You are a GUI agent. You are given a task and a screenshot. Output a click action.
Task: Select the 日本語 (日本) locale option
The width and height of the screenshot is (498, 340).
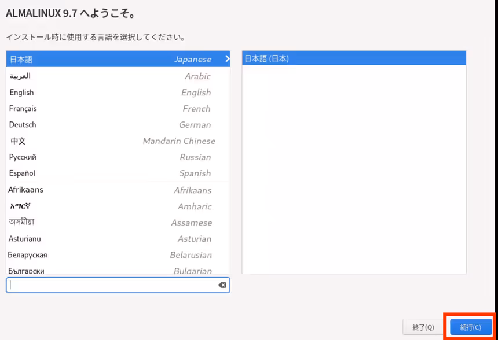[x=352, y=58]
